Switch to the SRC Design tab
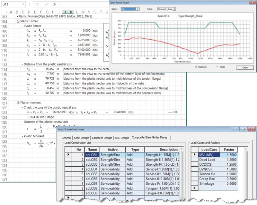Screen dimensions: 257x205 (x=122, y=138)
